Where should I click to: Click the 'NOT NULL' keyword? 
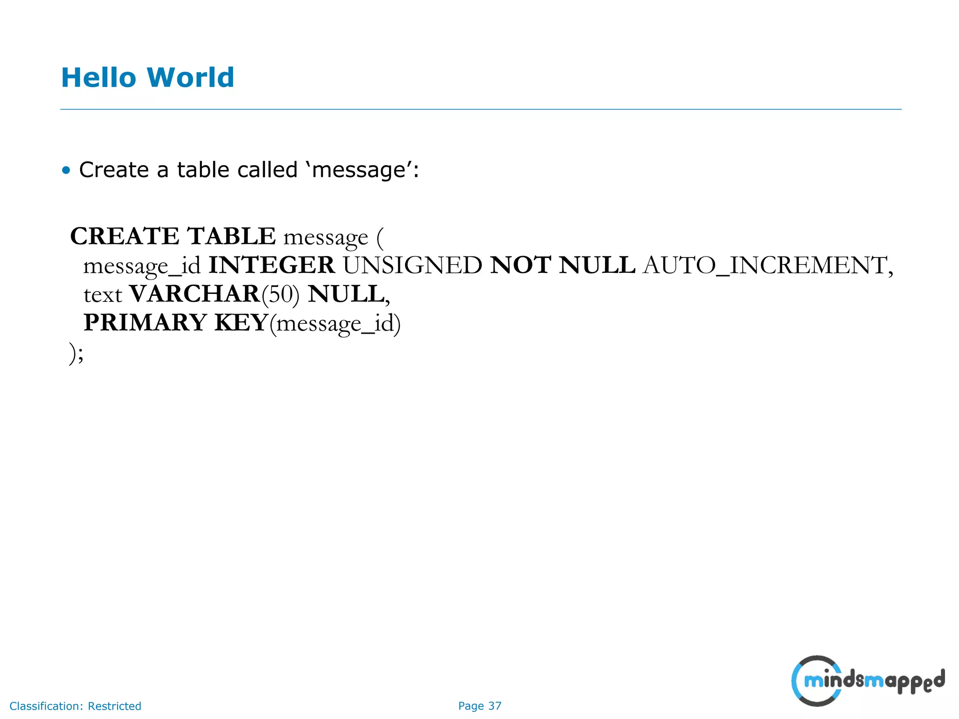pos(562,265)
